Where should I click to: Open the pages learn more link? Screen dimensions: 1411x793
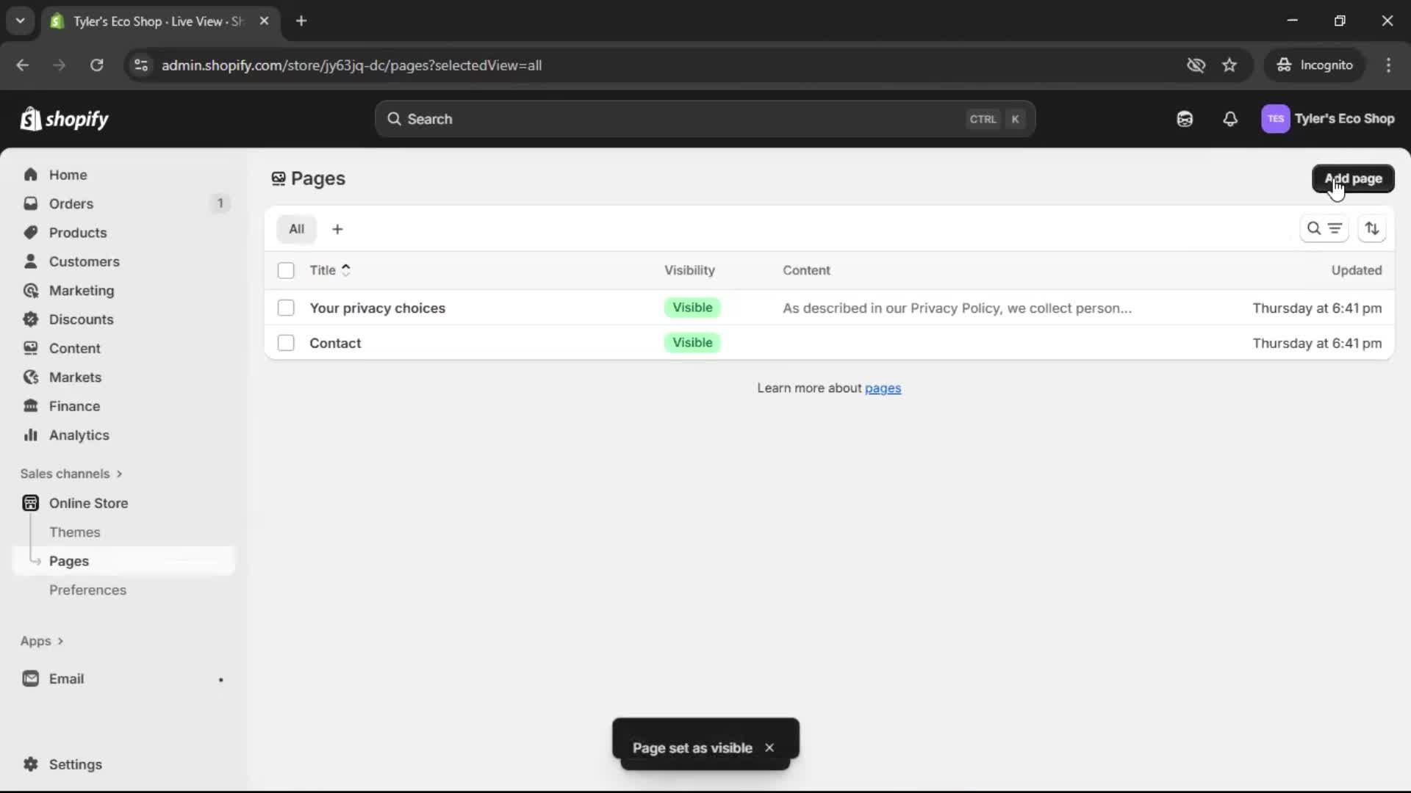[x=883, y=388]
